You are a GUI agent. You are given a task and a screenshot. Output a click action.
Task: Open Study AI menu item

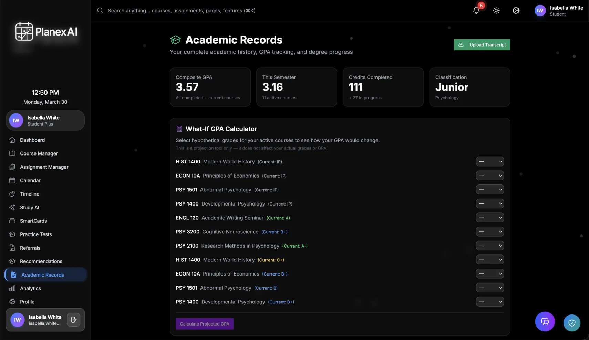click(45, 207)
